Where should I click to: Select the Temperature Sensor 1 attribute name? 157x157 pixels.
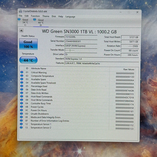point(41,124)
